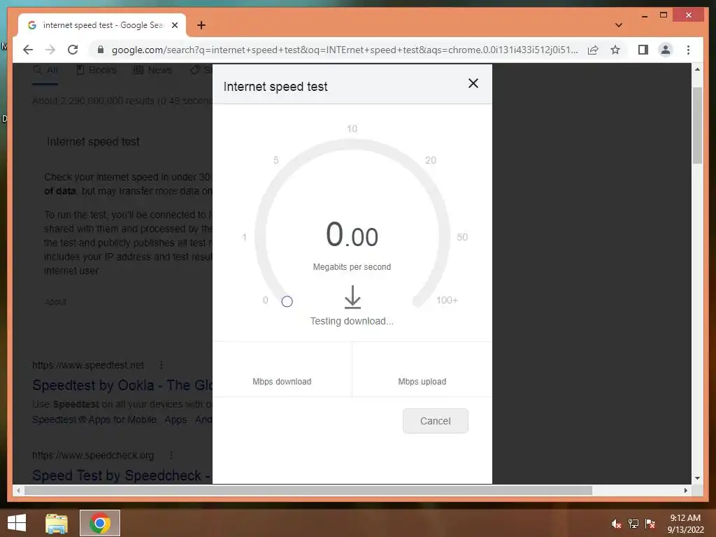Toggle the muted volume tray icon
The image size is (716, 537).
click(616, 524)
